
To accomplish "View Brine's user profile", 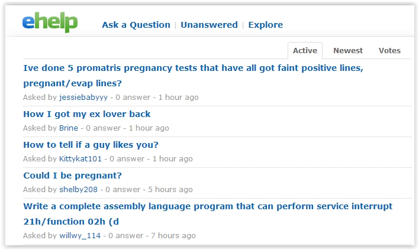I will click(69, 128).
